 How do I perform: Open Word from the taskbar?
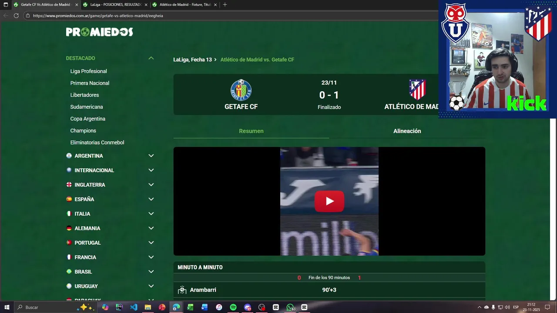tap(205, 307)
